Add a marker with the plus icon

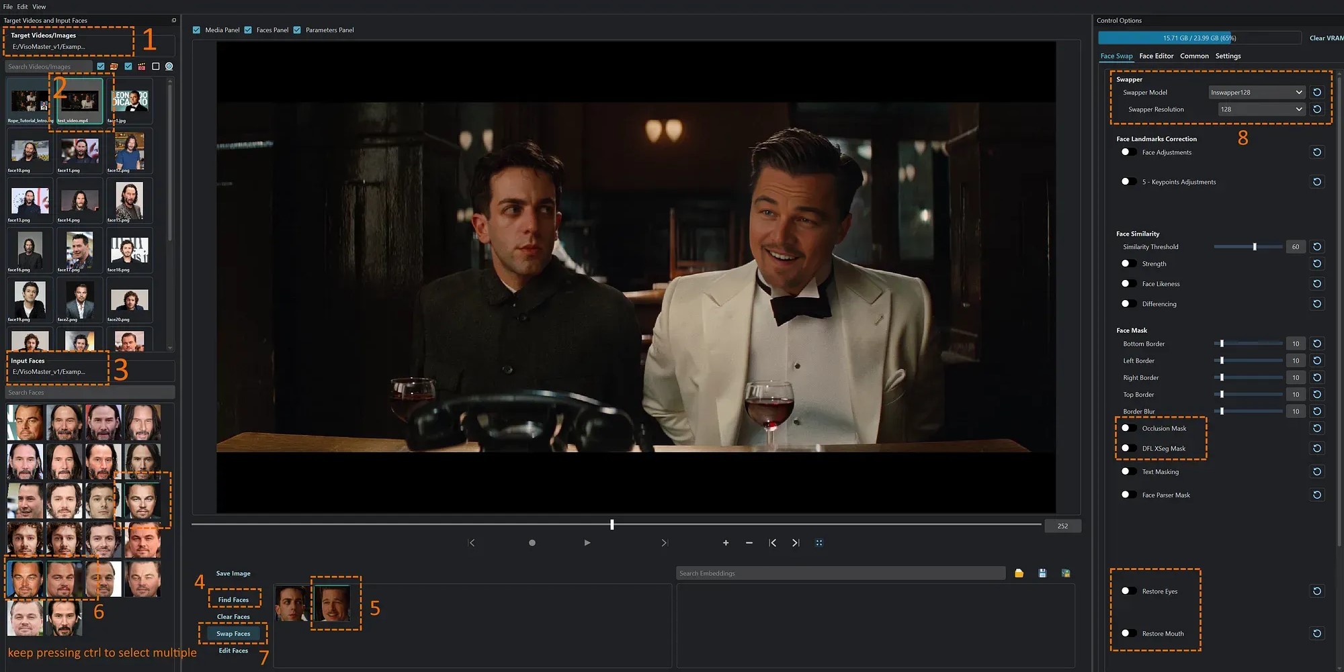click(x=726, y=542)
